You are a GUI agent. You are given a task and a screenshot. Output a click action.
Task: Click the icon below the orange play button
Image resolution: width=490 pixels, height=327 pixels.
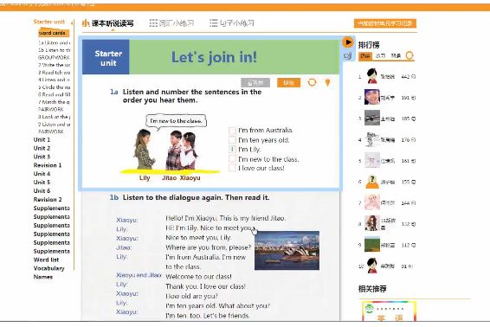pos(347,56)
